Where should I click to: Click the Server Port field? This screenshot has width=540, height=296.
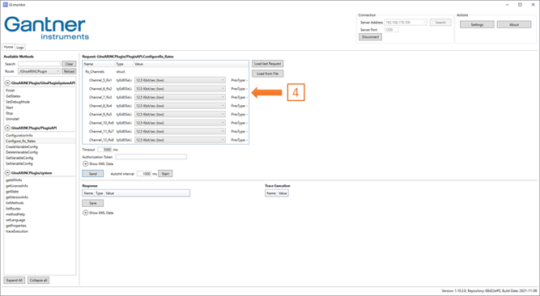tap(392, 30)
